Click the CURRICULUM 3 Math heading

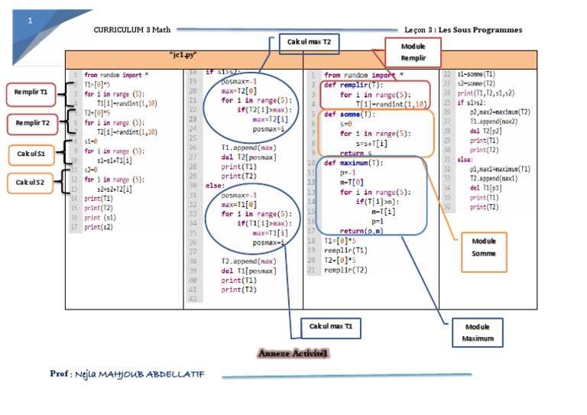[x=132, y=30]
